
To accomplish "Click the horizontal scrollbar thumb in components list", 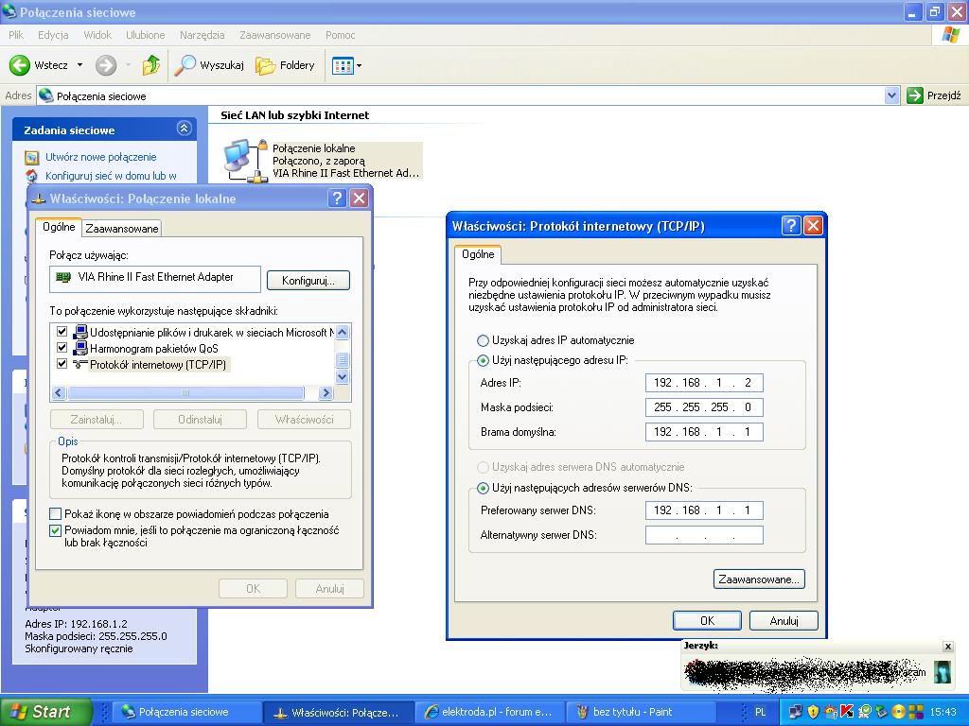I will pyautogui.click(x=186, y=392).
